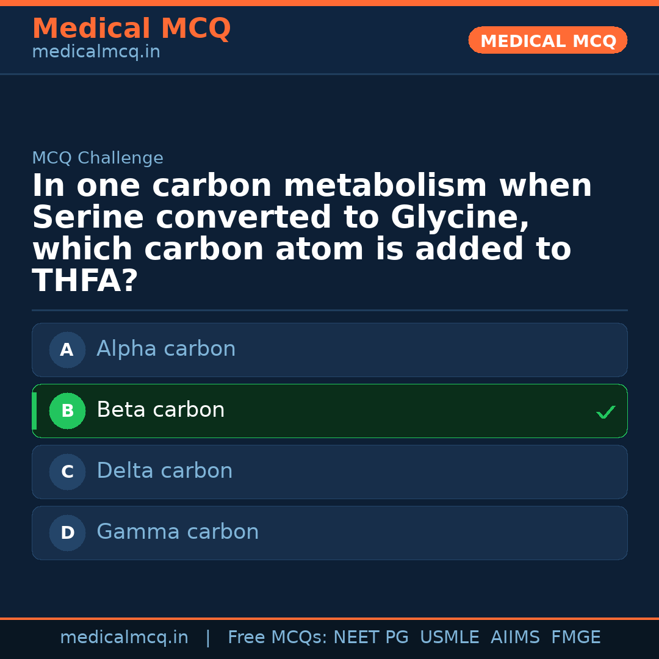Click AIIMS in the footer
This screenshot has height=659, width=659.
(515, 638)
